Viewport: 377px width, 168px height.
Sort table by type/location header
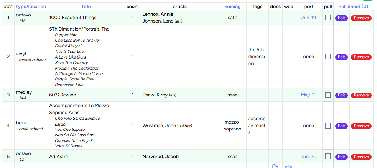click(x=31, y=7)
